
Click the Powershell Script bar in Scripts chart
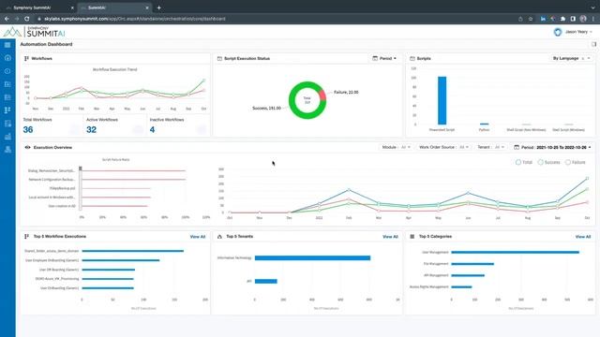click(442, 100)
